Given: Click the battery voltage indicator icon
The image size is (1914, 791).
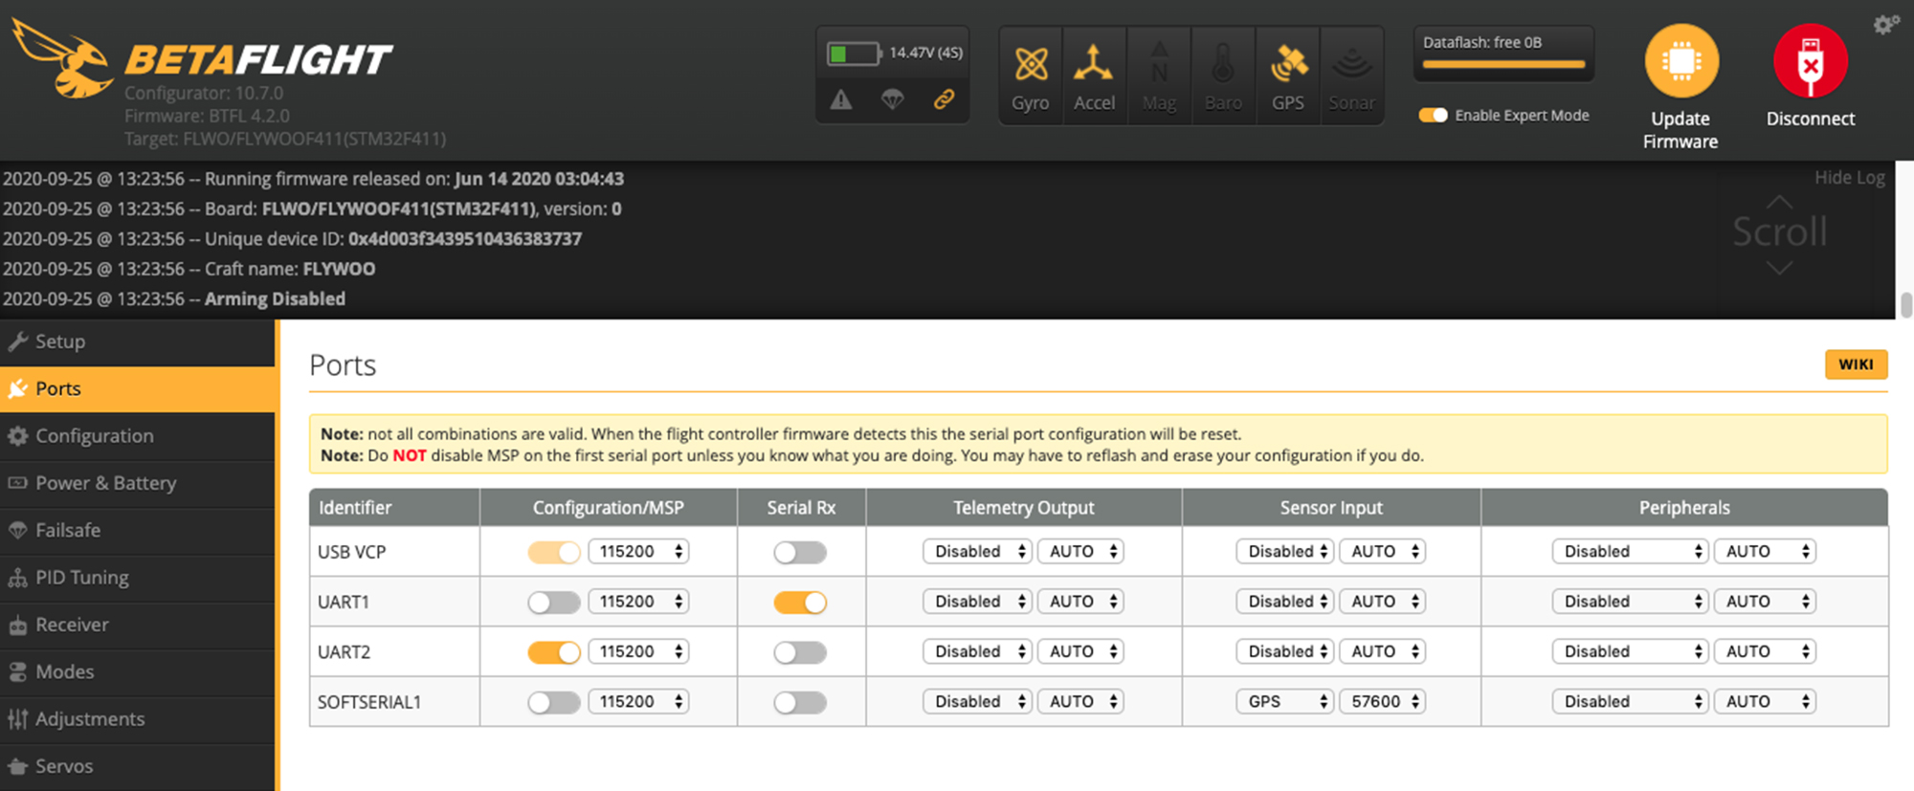Looking at the screenshot, I should (854, 54).
